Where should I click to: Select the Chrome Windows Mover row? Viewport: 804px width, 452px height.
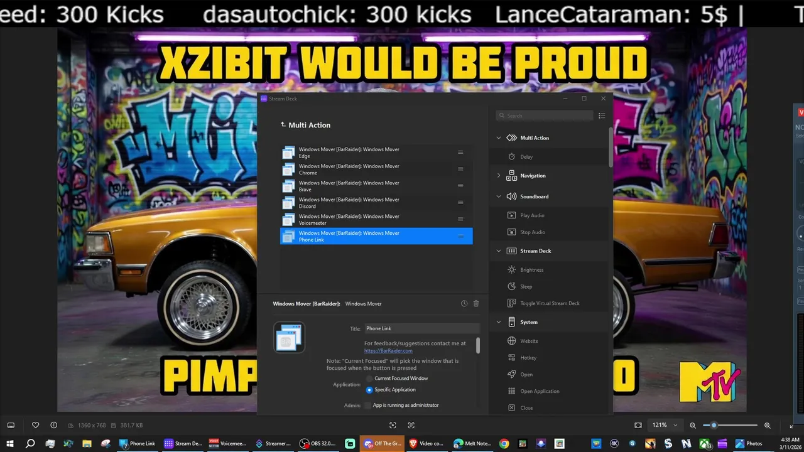click(x=376, y=169)
